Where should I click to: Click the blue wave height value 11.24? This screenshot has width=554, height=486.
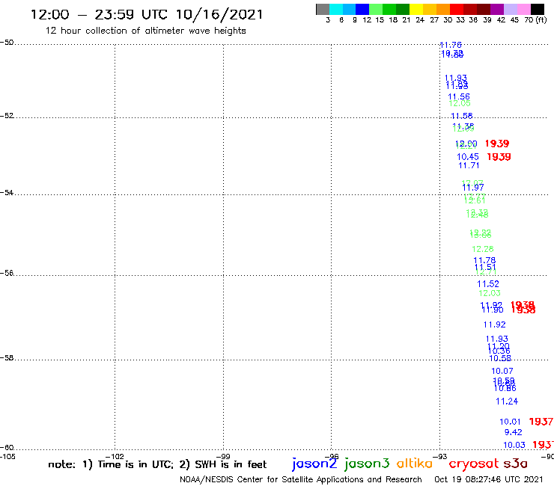(x=507, y=402)
